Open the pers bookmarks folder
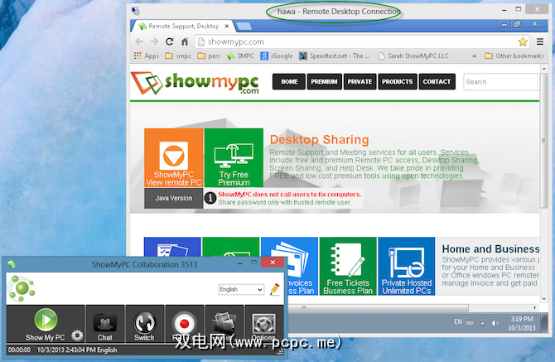Image resolution: width=555 pixels, height=362 pixels. [x=209, y=56]
